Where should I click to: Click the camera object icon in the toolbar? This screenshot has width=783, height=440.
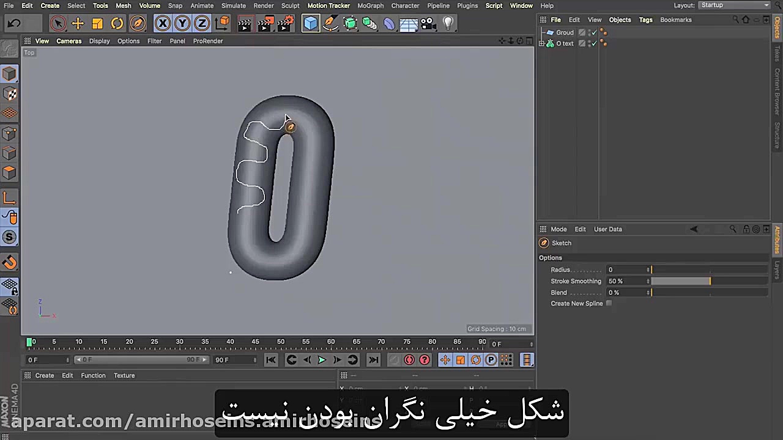(x=428, y=23)
